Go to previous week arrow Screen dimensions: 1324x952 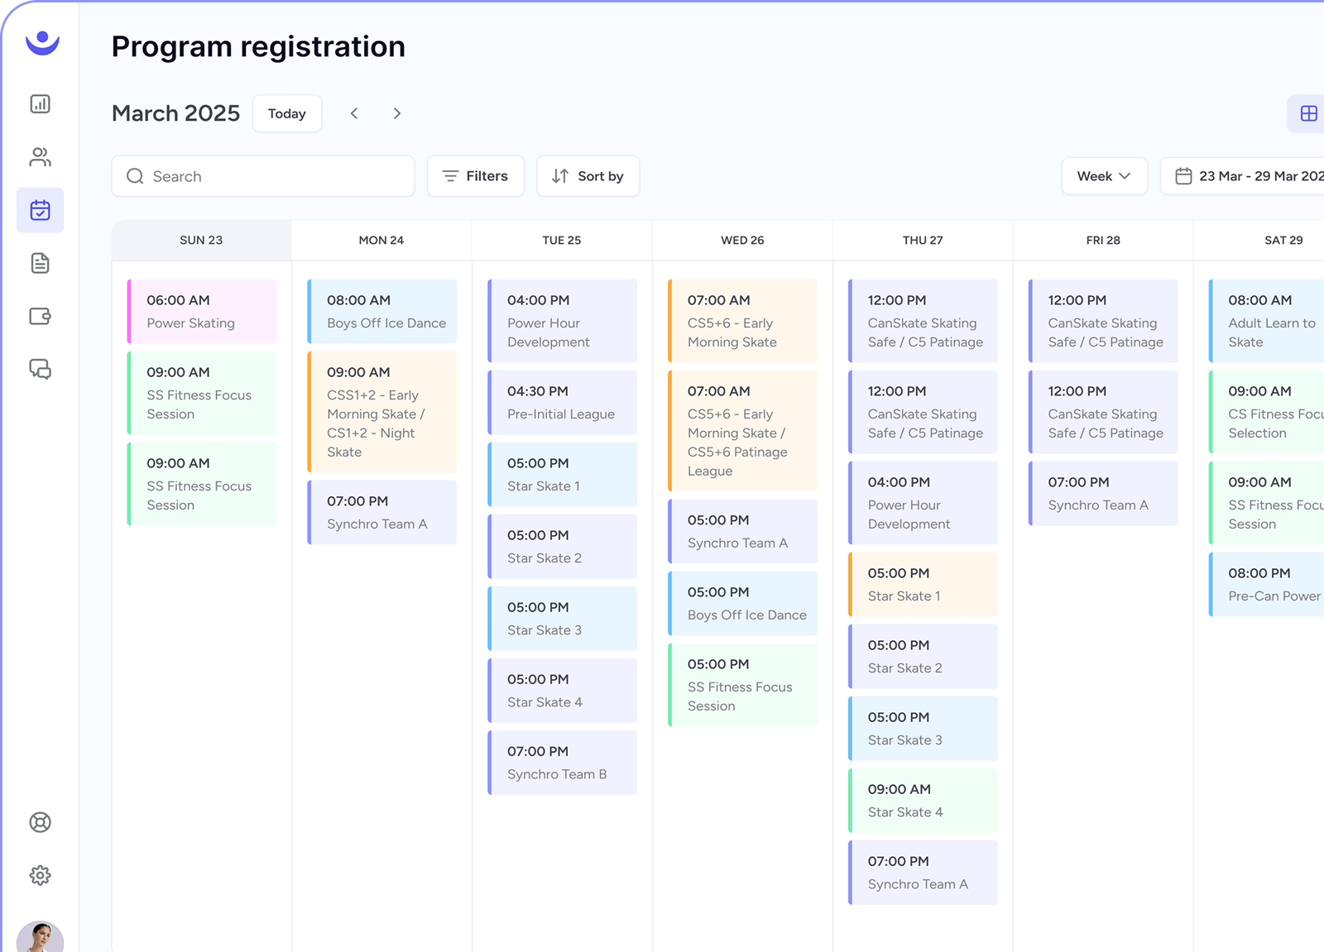click(354, 113)
